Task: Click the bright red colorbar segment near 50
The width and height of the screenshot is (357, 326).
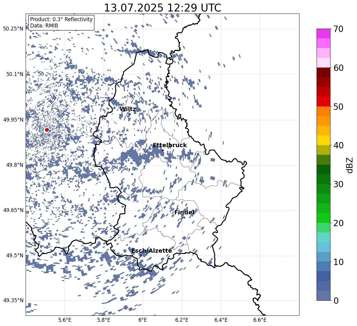Action: (x=324, y=102)
